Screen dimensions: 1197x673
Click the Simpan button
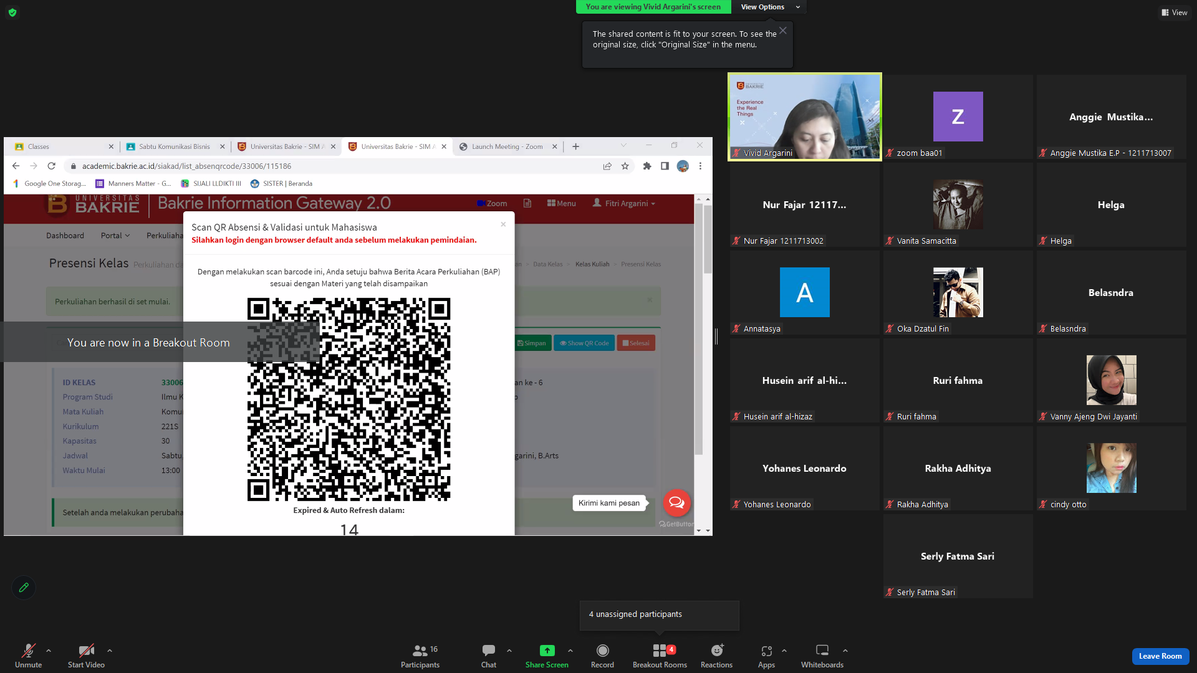tap(532, 343)
